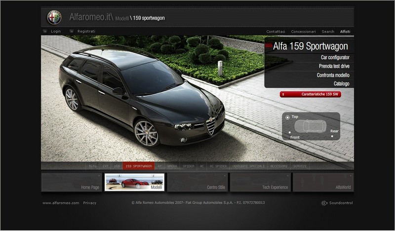Click Prenota test drive
395x231 pixels.
coord(334,66)
